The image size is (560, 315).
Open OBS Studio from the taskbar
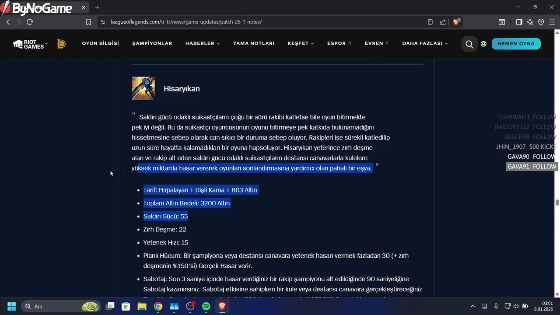[x=190, y=306]
